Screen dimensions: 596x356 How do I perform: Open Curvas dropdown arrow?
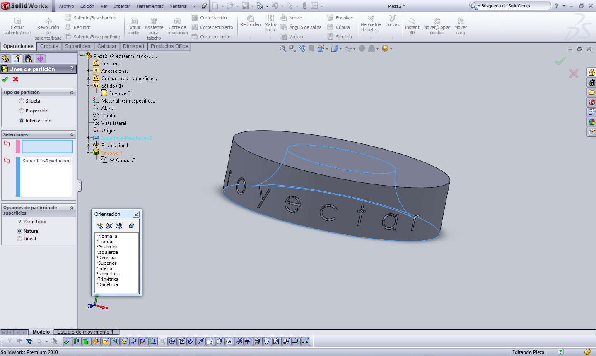[392, 38]
